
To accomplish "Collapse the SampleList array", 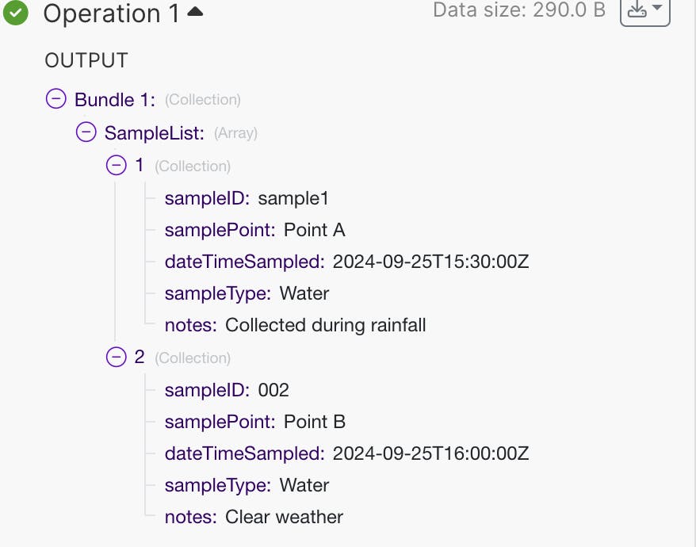I will pyautogui.click(x=86, y=132).
